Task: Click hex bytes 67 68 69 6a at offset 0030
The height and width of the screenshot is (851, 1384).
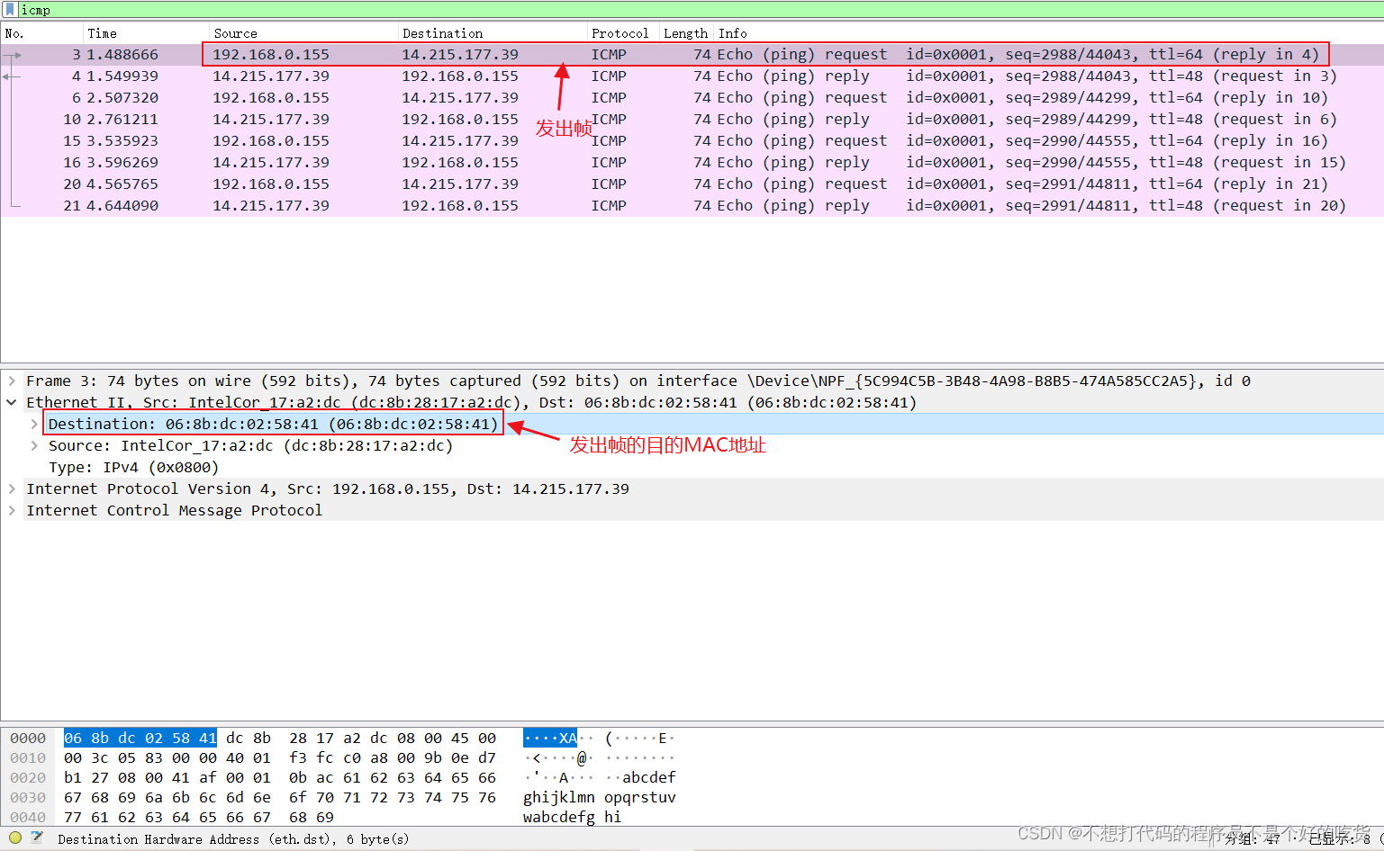Action: (113, 798)
